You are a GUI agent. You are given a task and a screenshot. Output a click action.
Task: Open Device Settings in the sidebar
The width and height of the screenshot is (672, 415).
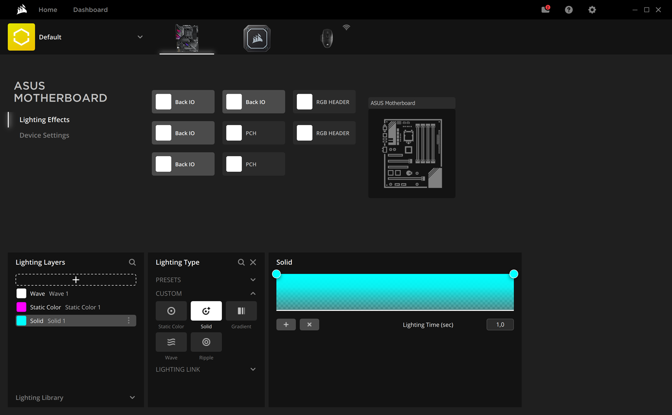point(45,135)
